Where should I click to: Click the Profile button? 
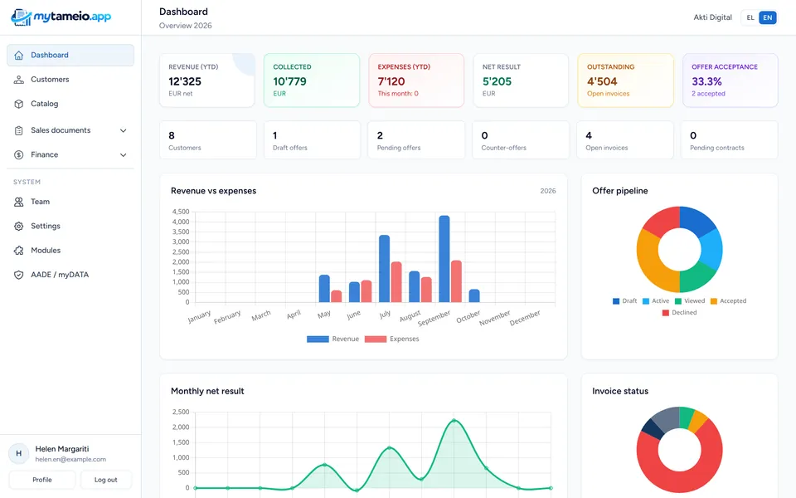(42, 480)
